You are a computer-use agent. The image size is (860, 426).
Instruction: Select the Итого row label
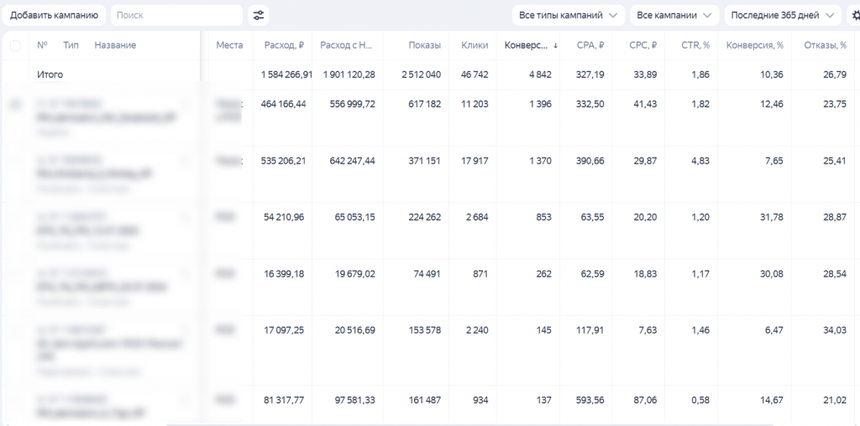50,75
